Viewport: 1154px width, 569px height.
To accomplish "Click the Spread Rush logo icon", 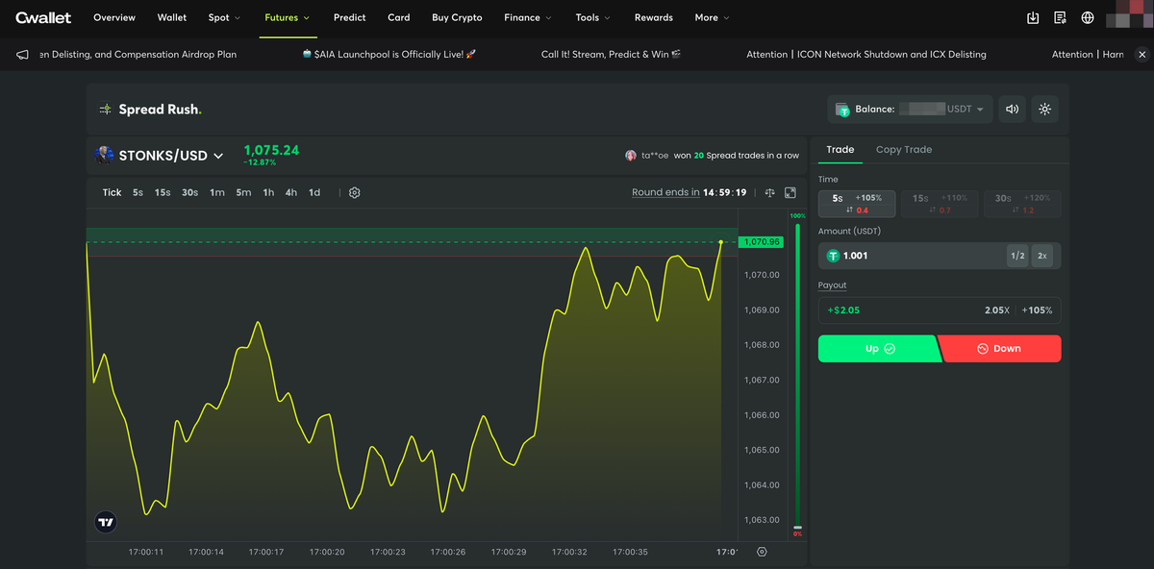I will tap(106, 110).
